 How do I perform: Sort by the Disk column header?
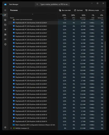point(93,16)
